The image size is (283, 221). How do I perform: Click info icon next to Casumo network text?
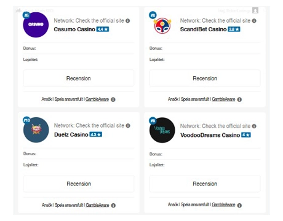point(128,21)
